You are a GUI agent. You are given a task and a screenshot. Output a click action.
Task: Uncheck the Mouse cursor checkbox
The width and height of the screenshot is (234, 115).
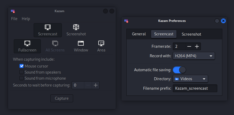point(22,66)
